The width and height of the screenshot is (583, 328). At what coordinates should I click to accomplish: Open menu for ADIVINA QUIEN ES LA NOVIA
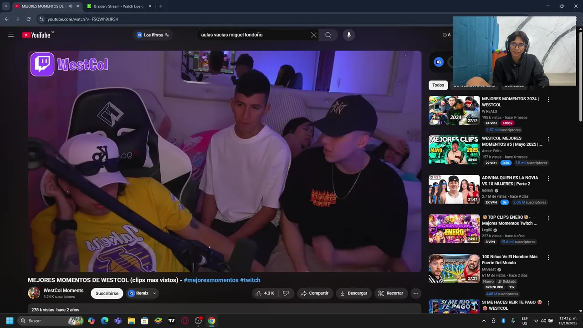coord(548,179)
